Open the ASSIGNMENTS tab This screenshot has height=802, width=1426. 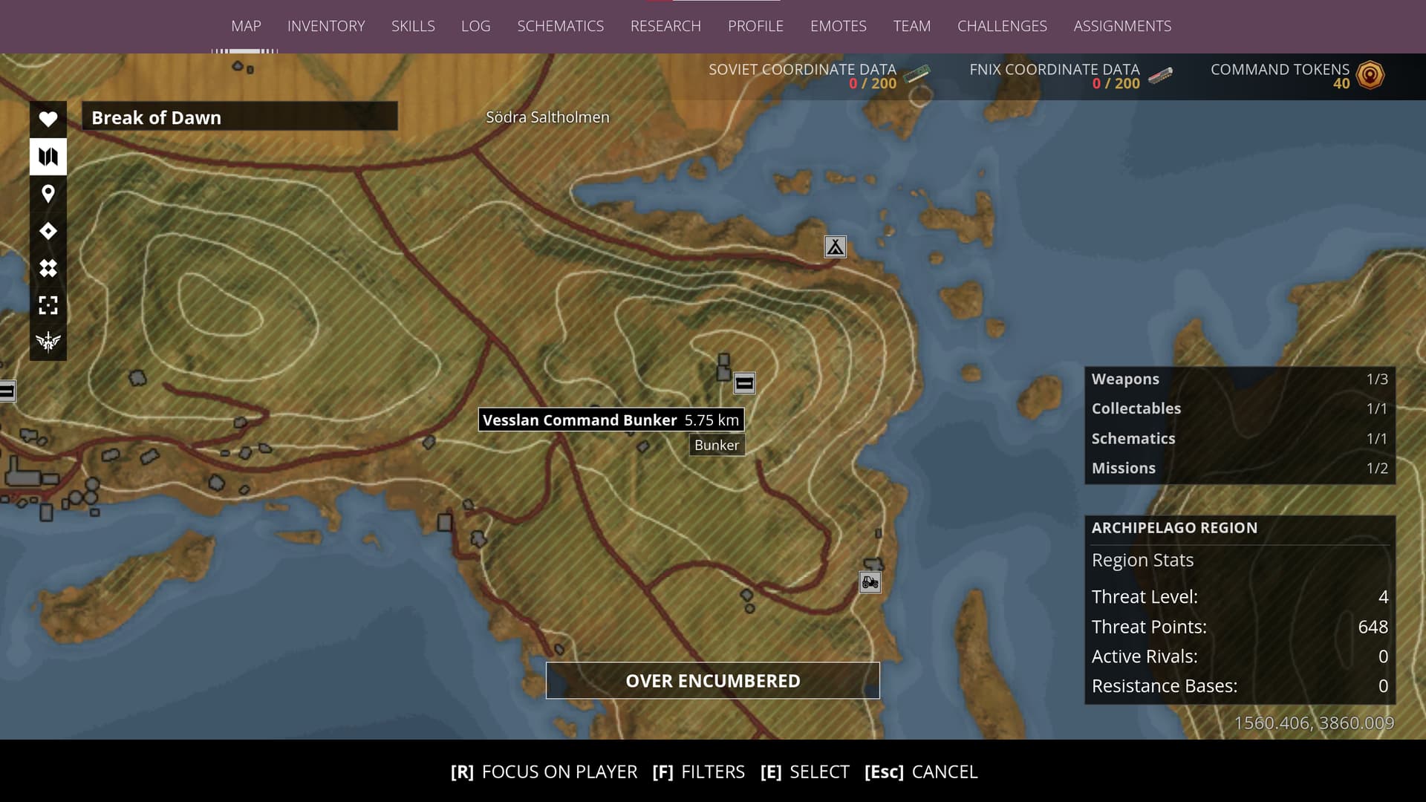1122,26
